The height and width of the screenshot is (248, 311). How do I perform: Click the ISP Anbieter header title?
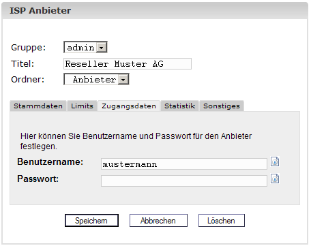click(40, 11)
